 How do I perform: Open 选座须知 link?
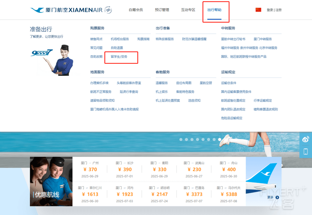[x=194, y=100]
